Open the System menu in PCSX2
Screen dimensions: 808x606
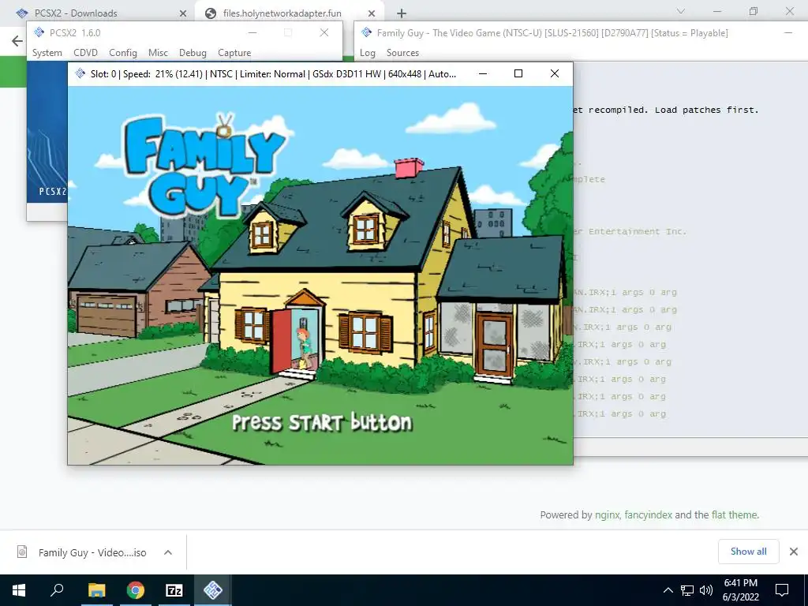click(x=47, y=53)
